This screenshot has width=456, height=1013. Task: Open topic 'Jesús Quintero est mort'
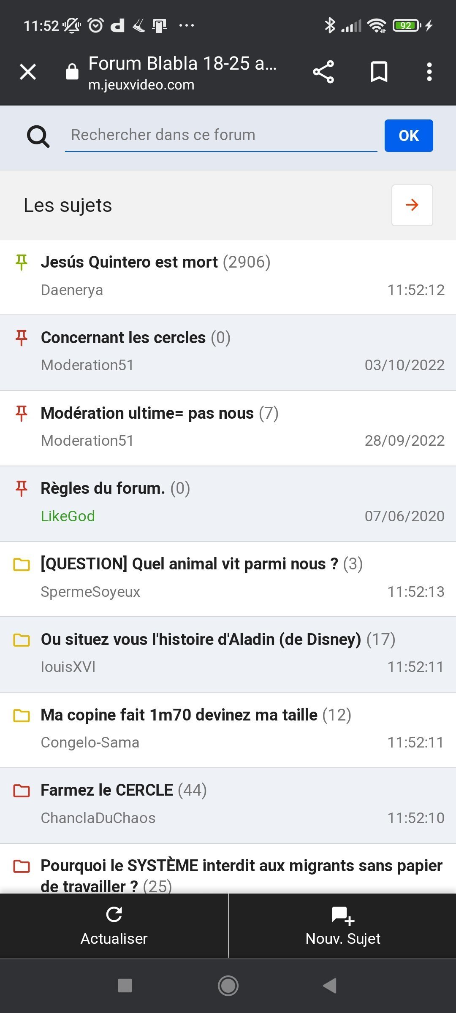click(x=130, y=262)
